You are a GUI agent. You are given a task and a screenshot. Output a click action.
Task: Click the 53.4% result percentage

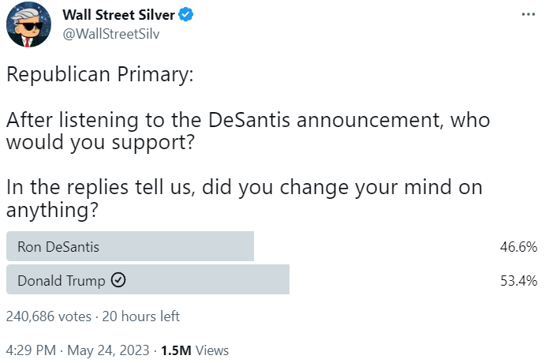coord(519,280)
